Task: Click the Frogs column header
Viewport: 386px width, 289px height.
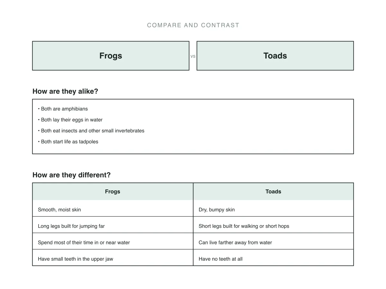Action: tap(113, 191)
